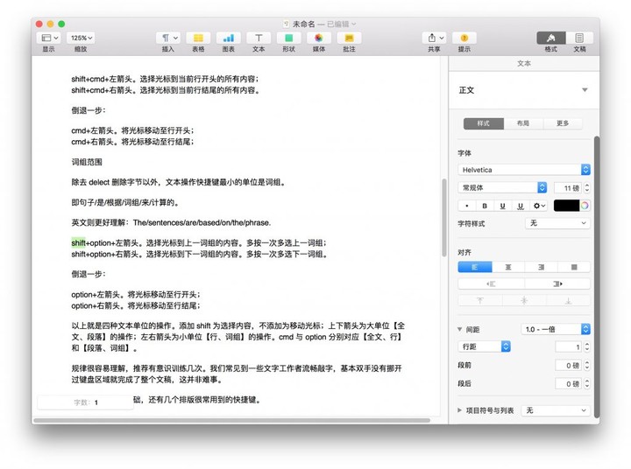Switch to the More (更多) tab
The height and width of the screenshot is (469, 631).
pos(563,123)
